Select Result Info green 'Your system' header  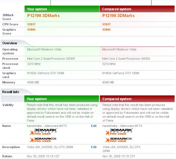[62, 99]
